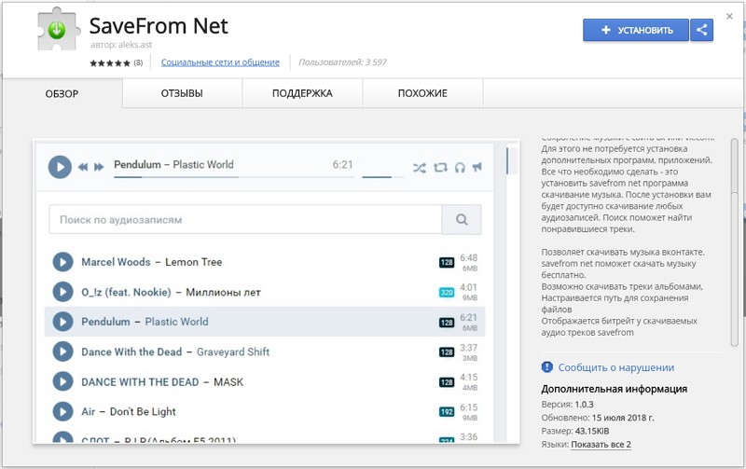Toggle the shuffle icon in the player

[419, 168]
